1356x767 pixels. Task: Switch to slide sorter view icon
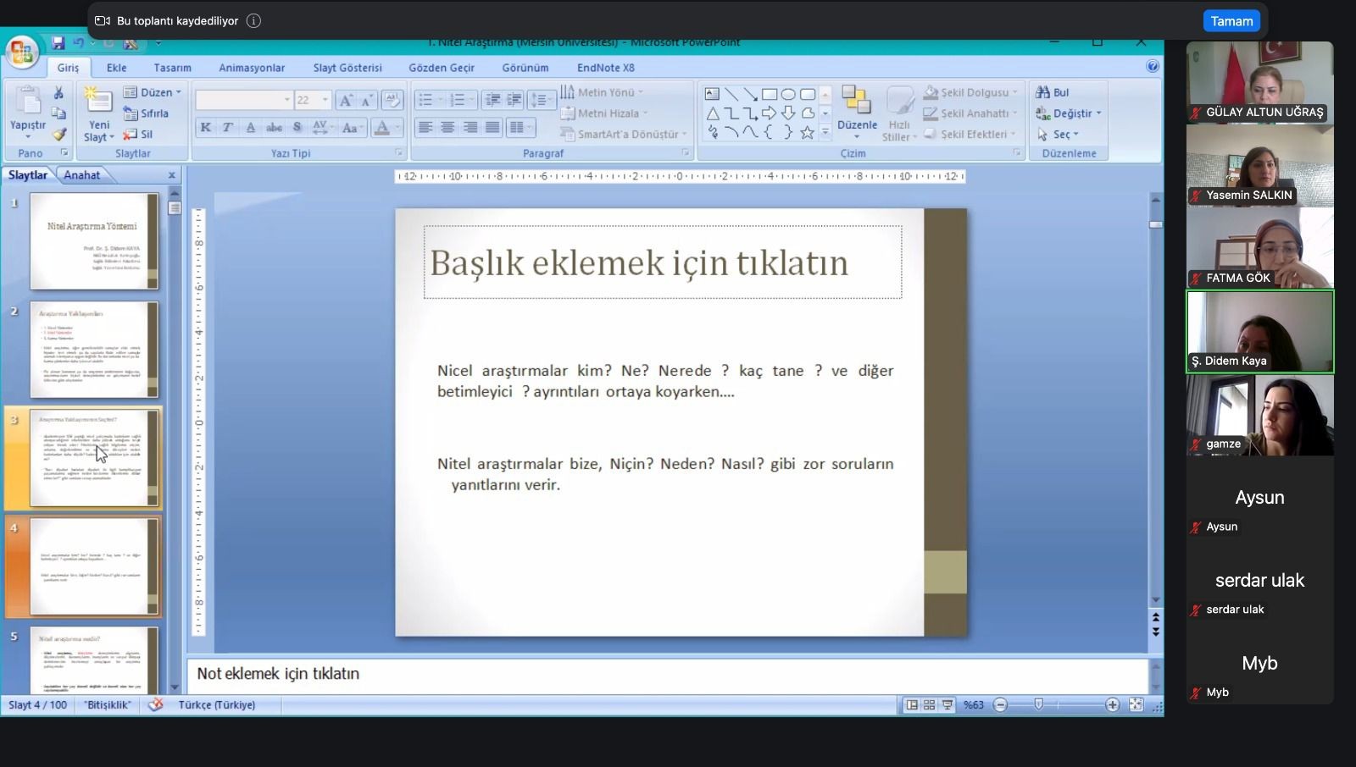[930, 705]
